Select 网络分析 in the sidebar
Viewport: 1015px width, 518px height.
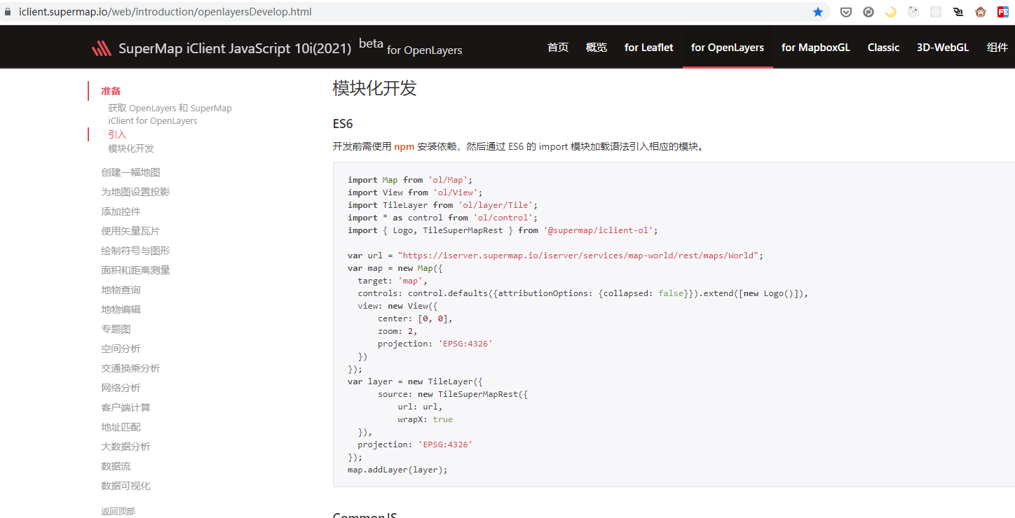click(121, 388)
